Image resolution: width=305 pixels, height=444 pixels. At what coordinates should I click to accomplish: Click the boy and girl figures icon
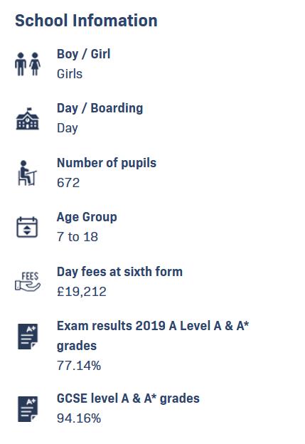click(28, 64)
